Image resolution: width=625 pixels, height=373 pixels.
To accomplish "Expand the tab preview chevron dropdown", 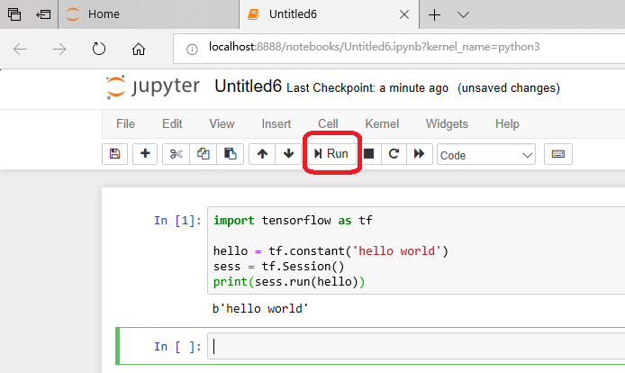I will (x=463, y=14).
